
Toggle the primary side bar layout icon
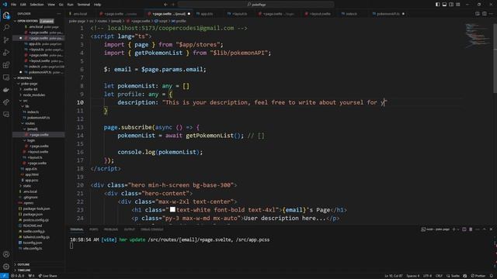point(437,5)
